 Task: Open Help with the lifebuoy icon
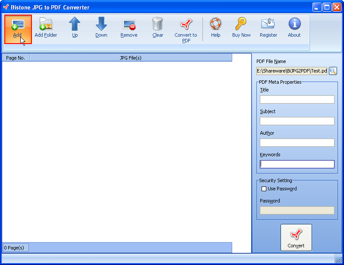coord(215,28)
